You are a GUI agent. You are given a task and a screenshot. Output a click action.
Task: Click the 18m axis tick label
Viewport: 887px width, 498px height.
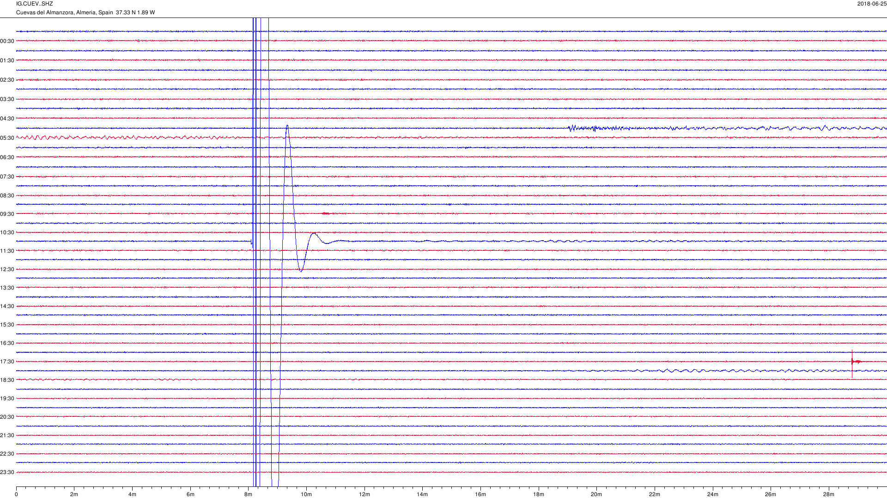click(539, 494)
